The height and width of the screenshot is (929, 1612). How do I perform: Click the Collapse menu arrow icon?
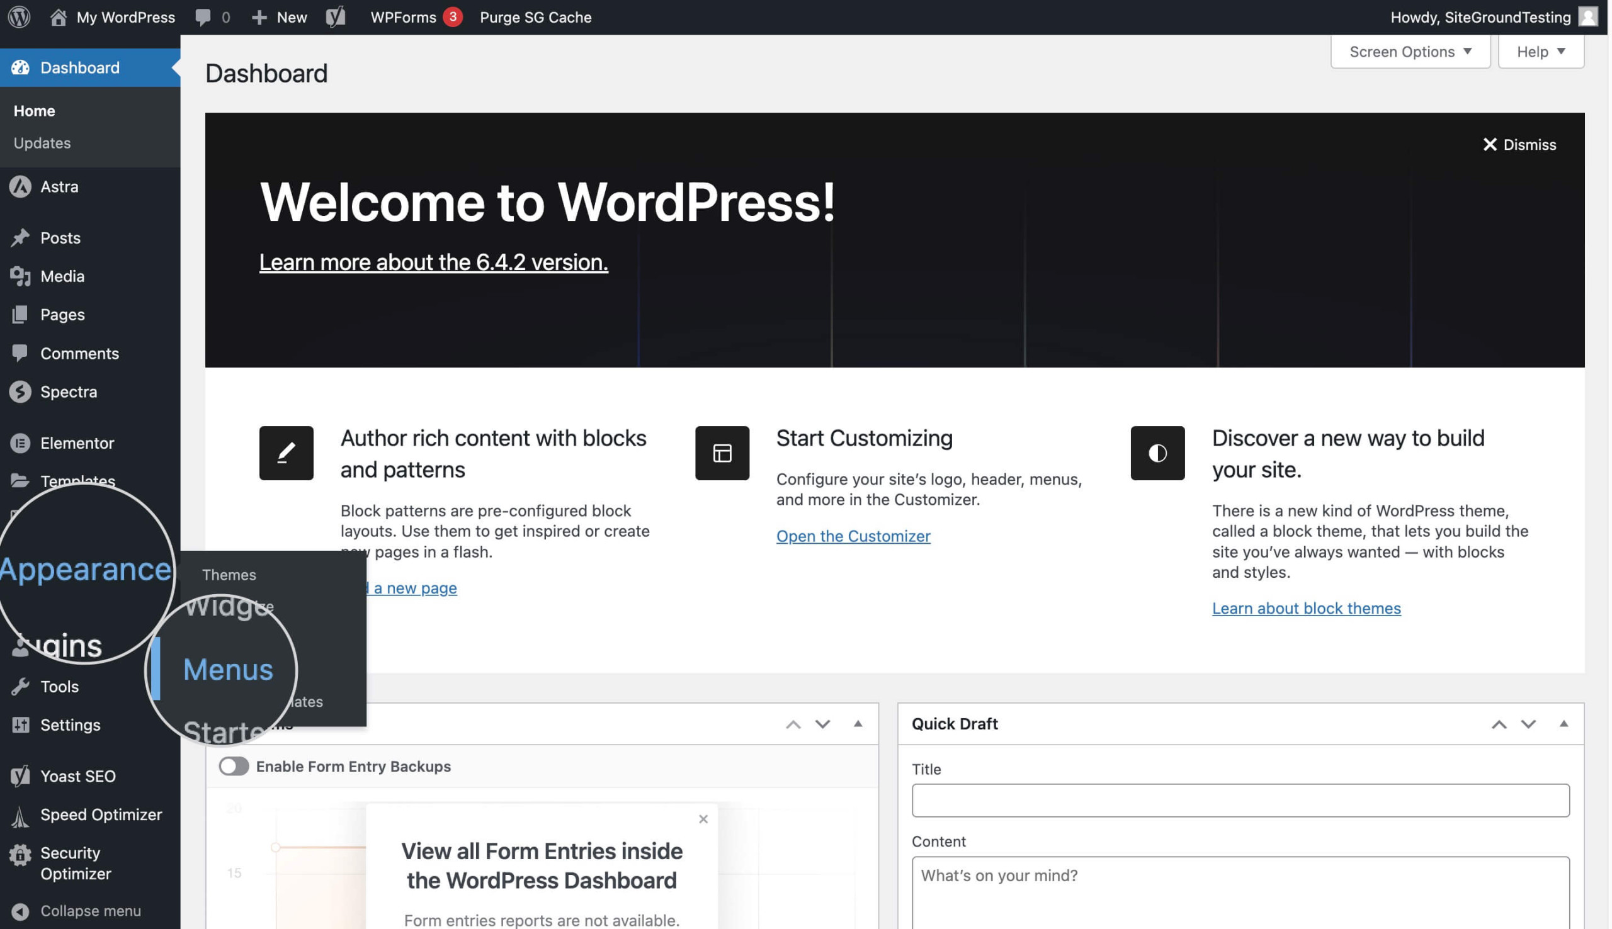pyautogui.click(x=20, y=911)
